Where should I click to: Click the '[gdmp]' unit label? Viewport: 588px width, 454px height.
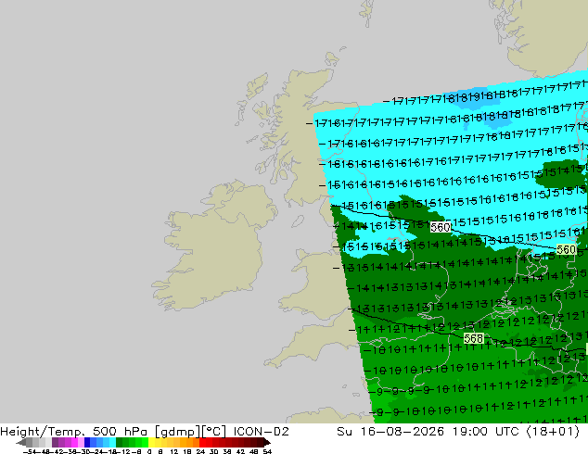178,432
